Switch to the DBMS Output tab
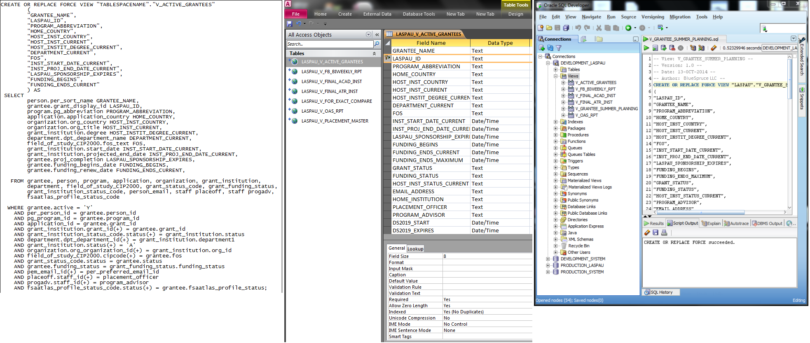This screenshot has width=810, height=343. point(767,223)
